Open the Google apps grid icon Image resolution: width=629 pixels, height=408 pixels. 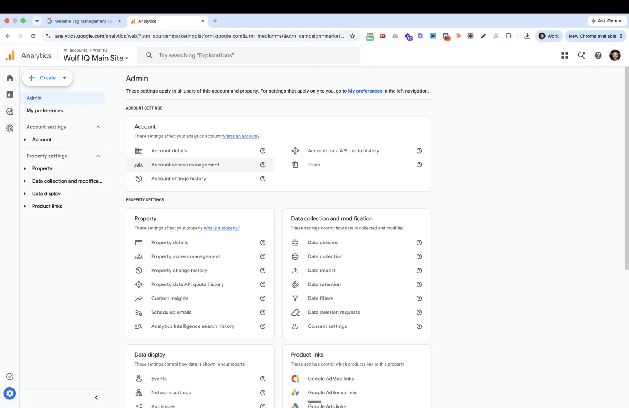565,55
